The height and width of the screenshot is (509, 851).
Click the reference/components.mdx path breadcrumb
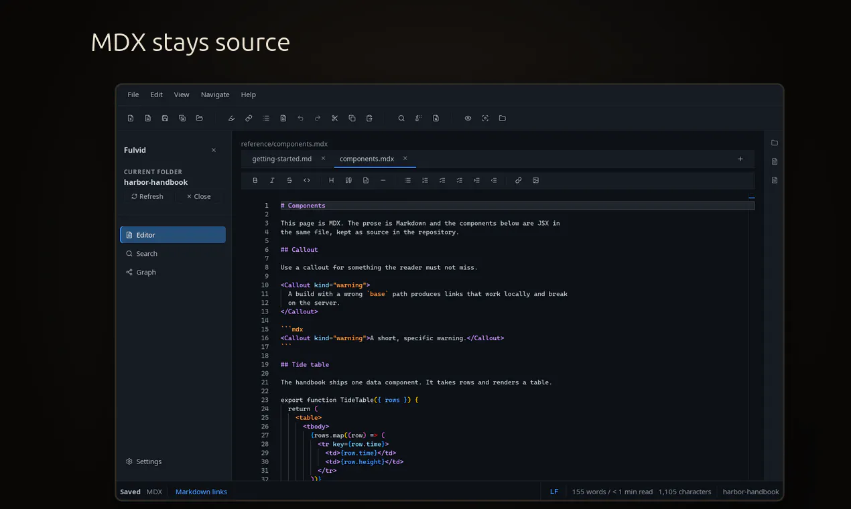[x=284, y=144]
